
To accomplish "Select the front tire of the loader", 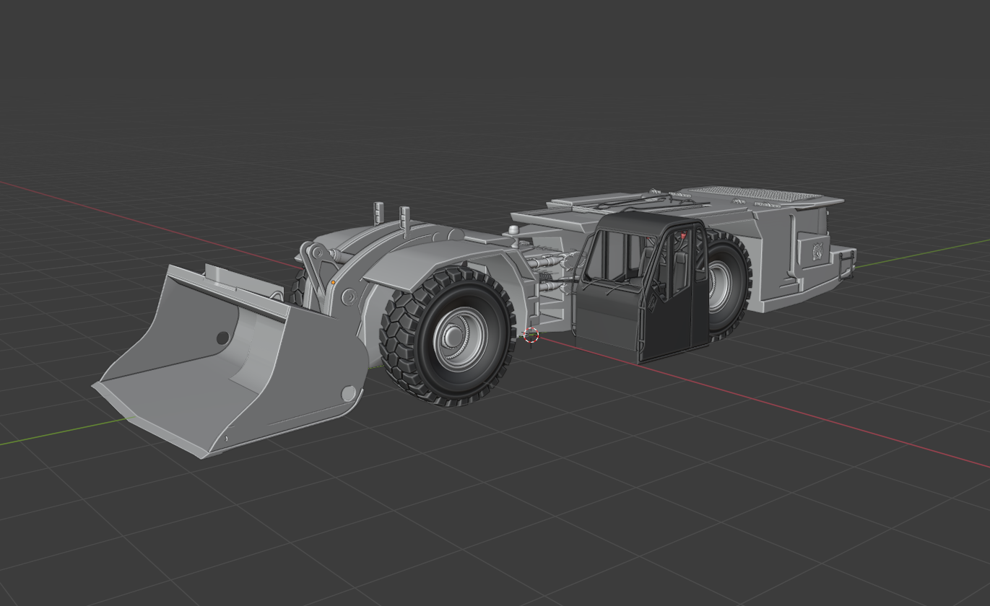I will (448, 335).
